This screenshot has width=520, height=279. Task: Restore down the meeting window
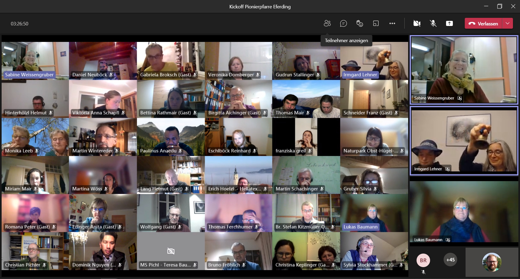pyautogui.click(x=500, y=6)
